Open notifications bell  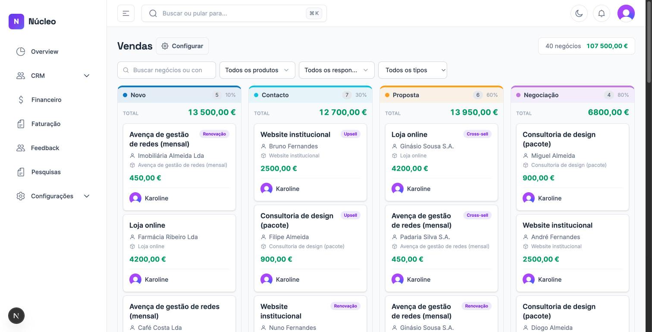click(602, 13)
